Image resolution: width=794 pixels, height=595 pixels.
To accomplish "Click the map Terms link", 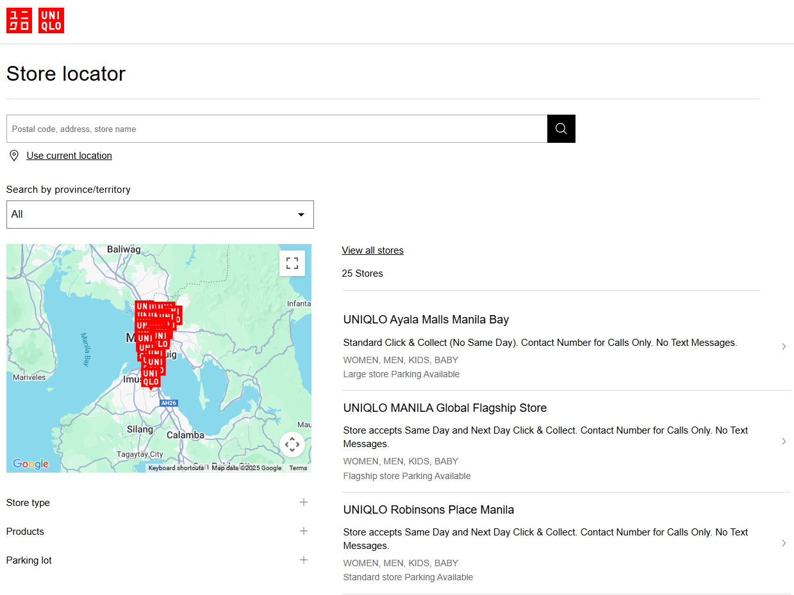I will click(298, 468).
